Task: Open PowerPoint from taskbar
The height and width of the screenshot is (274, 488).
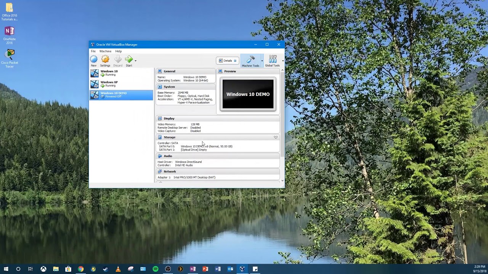Action: pyautogui.click(x=205, y=269)
